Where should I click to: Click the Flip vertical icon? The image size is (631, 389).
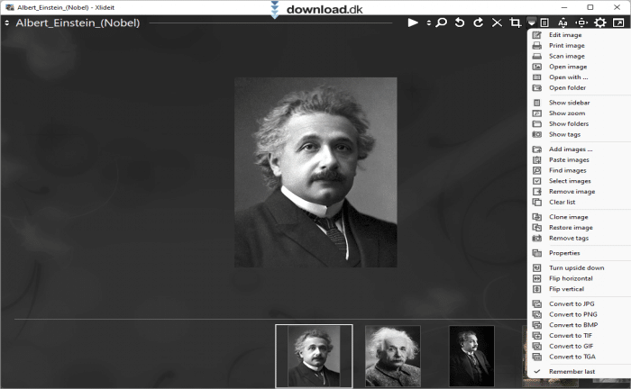pos(537,289)
